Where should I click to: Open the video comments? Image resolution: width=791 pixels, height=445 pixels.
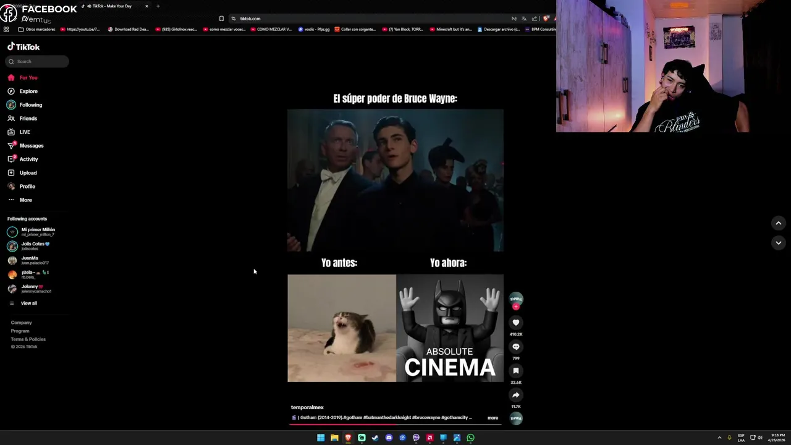coord(516,347)
